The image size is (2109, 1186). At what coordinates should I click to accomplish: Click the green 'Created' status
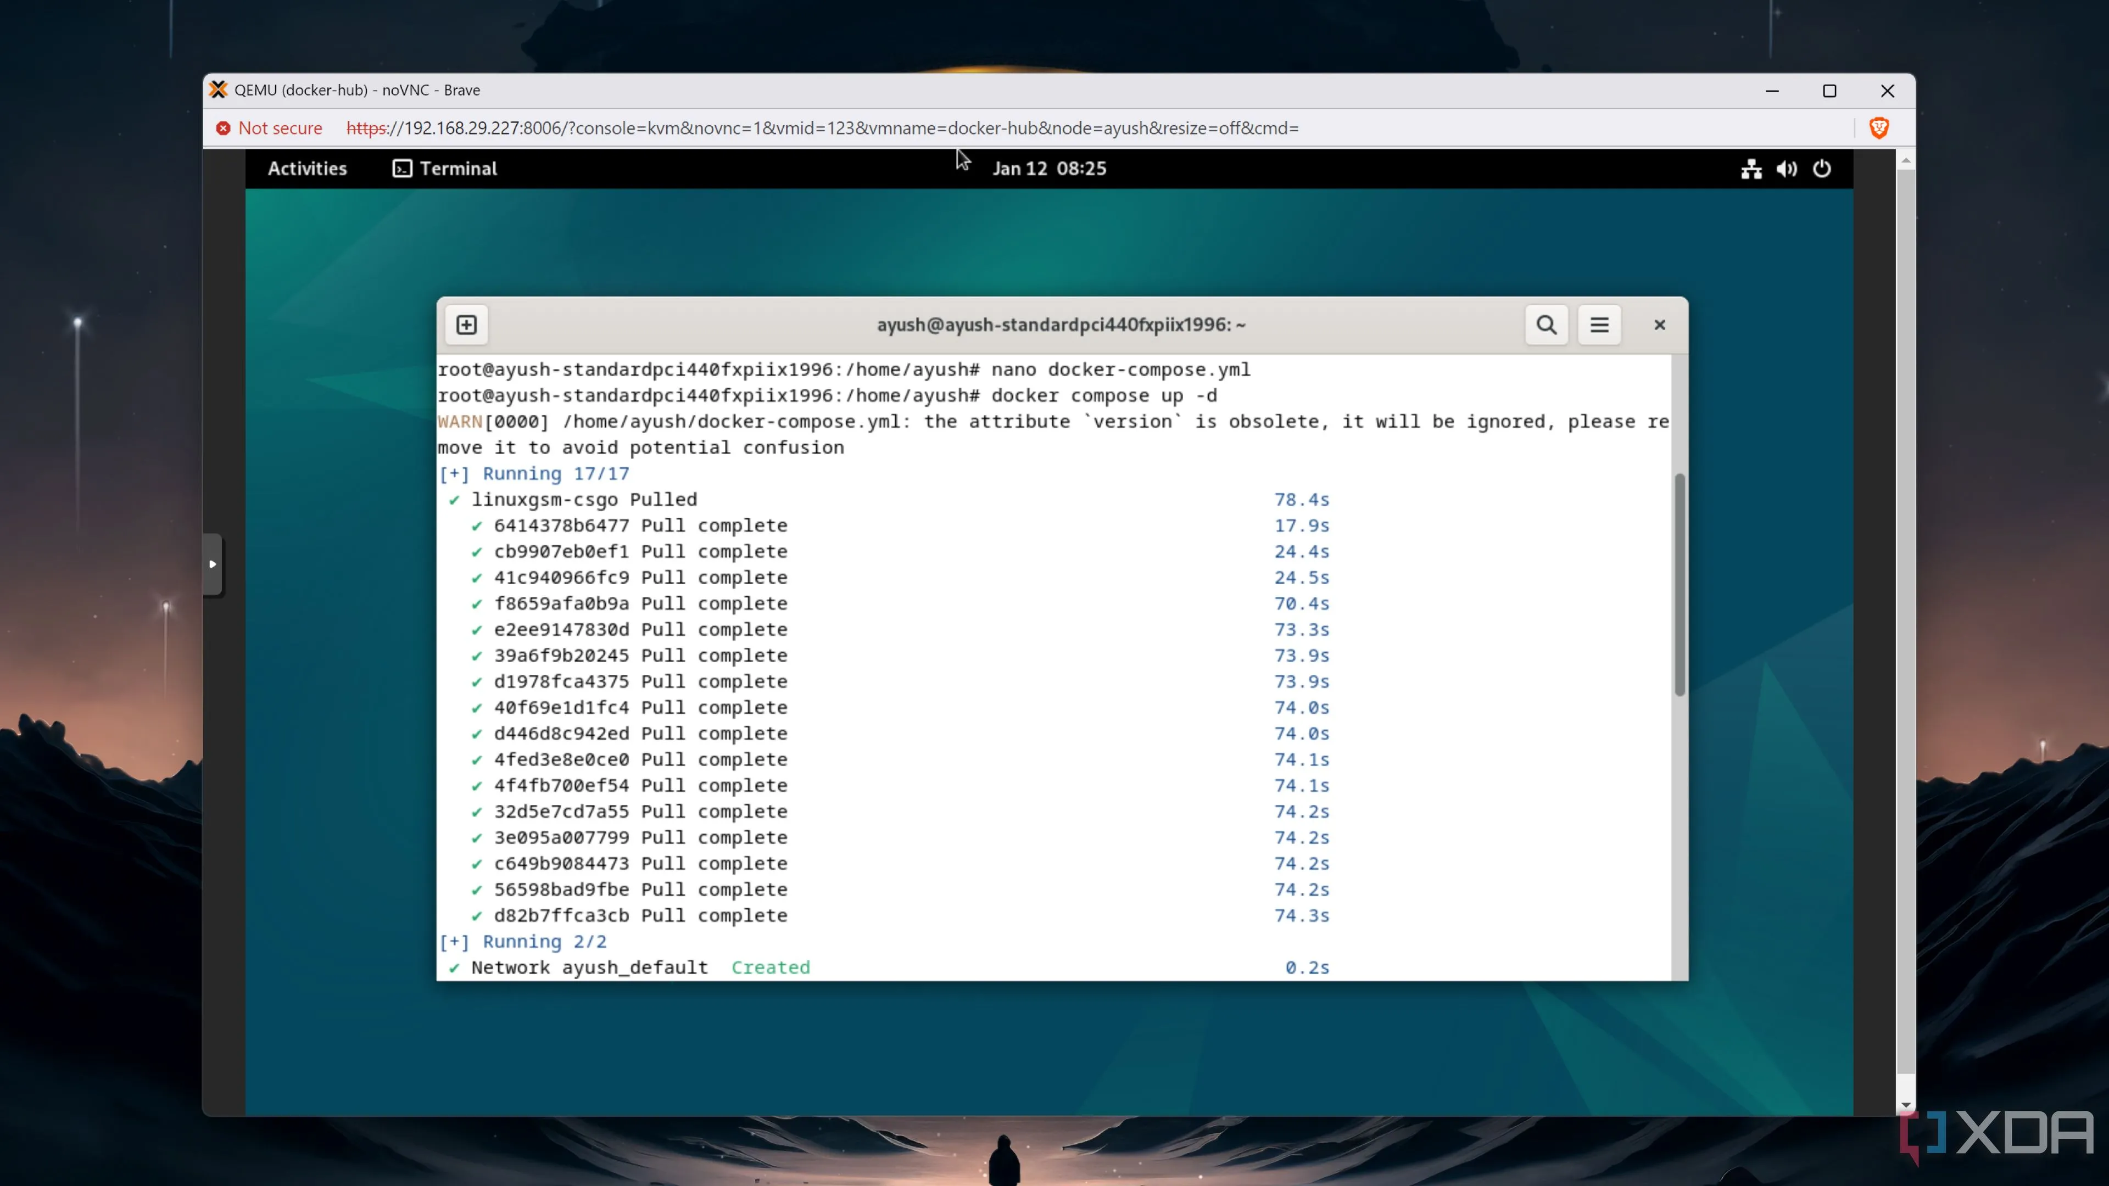pyautogui.click(x=771, y=968)
